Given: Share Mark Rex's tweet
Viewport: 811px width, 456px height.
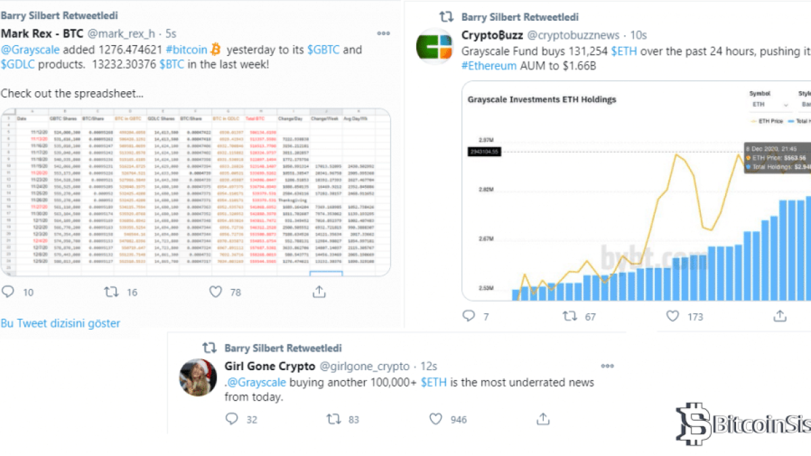Looking at the screenshot, I should 320,292.
